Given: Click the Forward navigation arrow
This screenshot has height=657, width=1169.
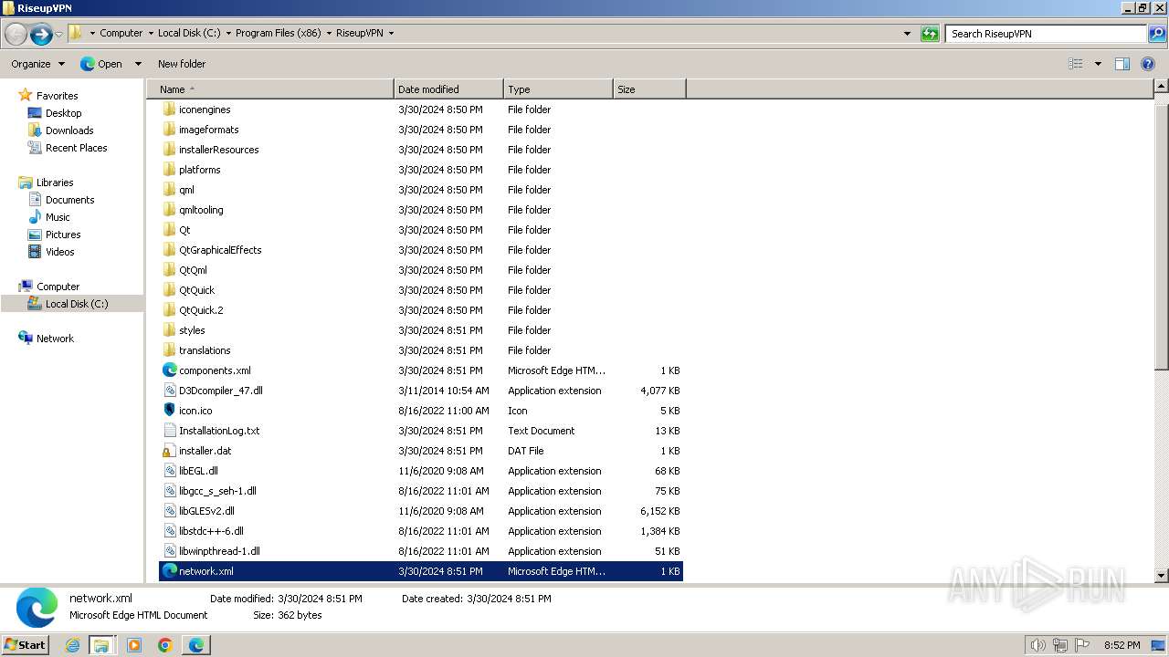Looking at the screenshot, I should click(41, 34).
